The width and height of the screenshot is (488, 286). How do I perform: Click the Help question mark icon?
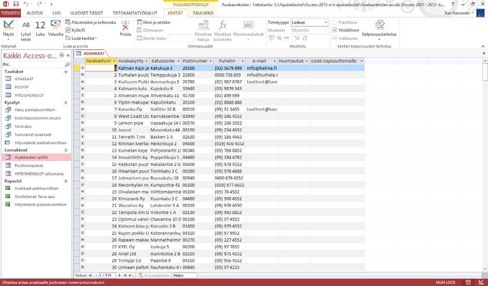(453, 4)
